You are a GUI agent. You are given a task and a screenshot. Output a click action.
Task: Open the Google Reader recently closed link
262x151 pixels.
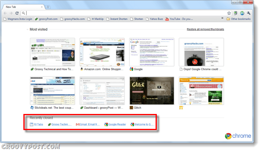tap(115, 124)
